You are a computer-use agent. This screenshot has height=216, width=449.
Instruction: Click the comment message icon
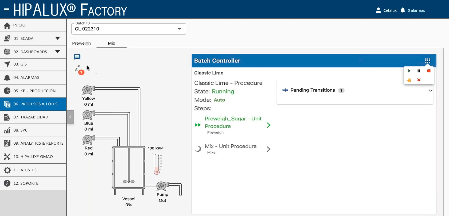coord(77,57)
